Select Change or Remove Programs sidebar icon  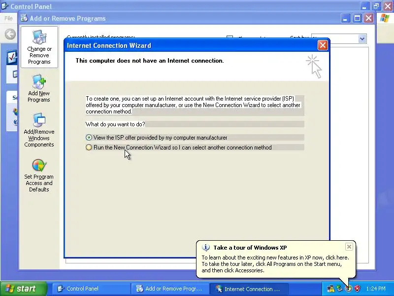[39, 47]
